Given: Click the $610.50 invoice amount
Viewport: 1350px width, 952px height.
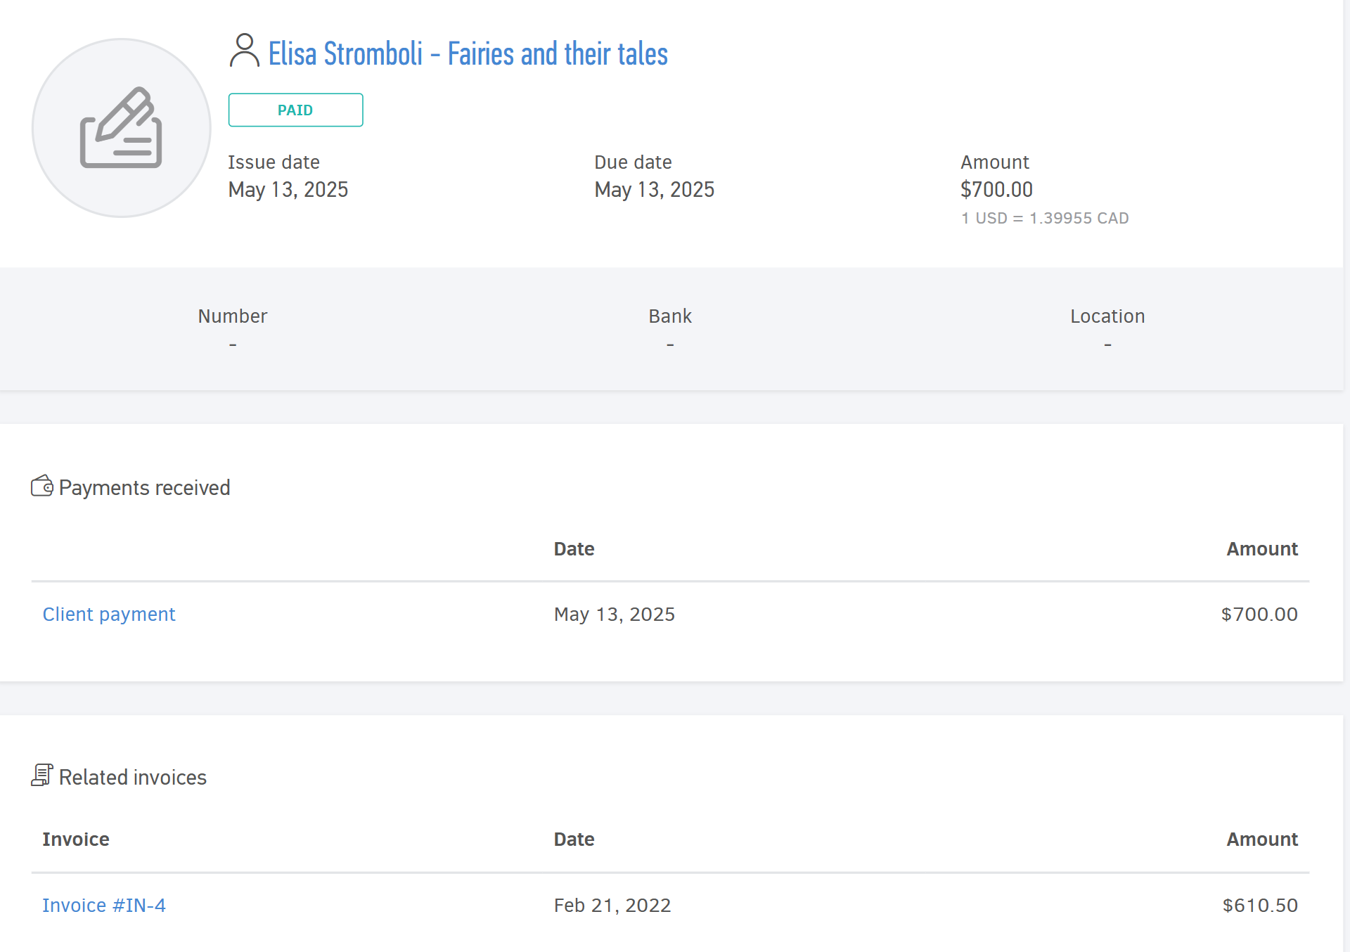Looking at the screenshot, I should click(x=1260, y=906).
